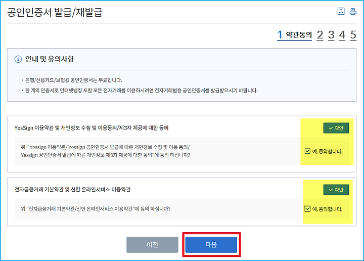Image resolution: width=364 pixels, height=261 pixels.
Task: Click the 안내 및 유의사항 heading
Action: tap(50, 59)
